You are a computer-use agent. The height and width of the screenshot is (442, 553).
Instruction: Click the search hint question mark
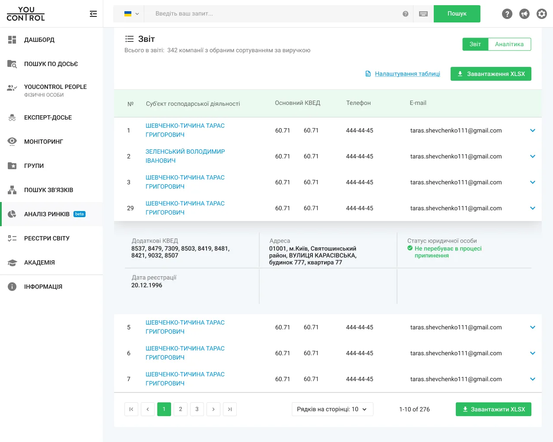(x=405, y=14)
